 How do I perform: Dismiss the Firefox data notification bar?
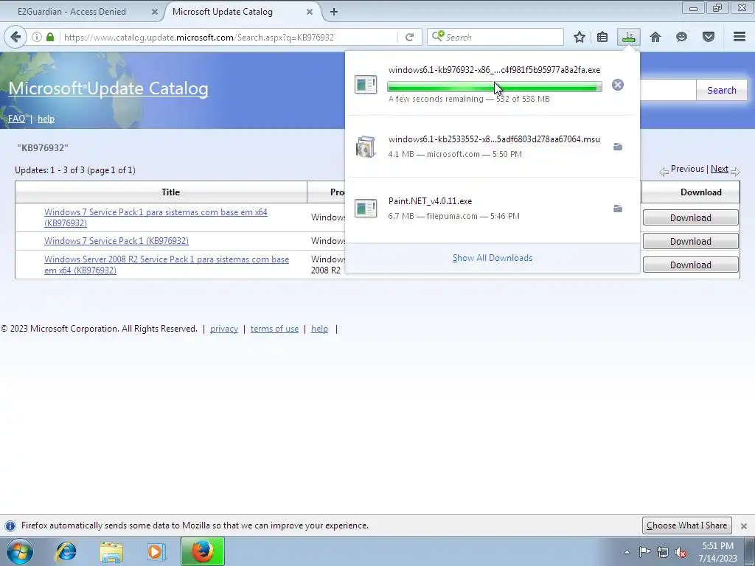744,525
